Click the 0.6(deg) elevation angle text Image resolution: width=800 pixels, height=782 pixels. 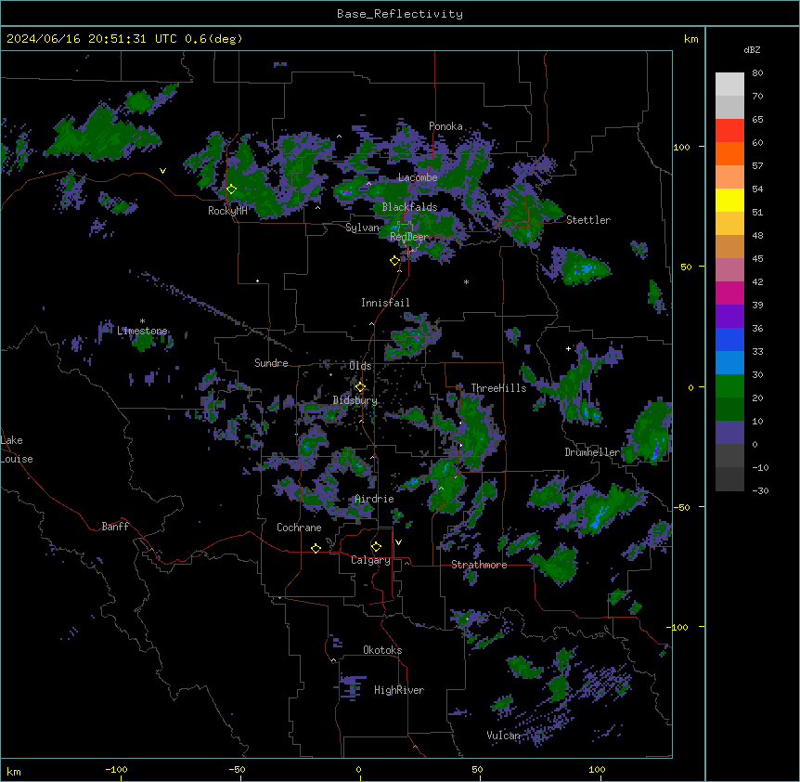pos(213,39)
